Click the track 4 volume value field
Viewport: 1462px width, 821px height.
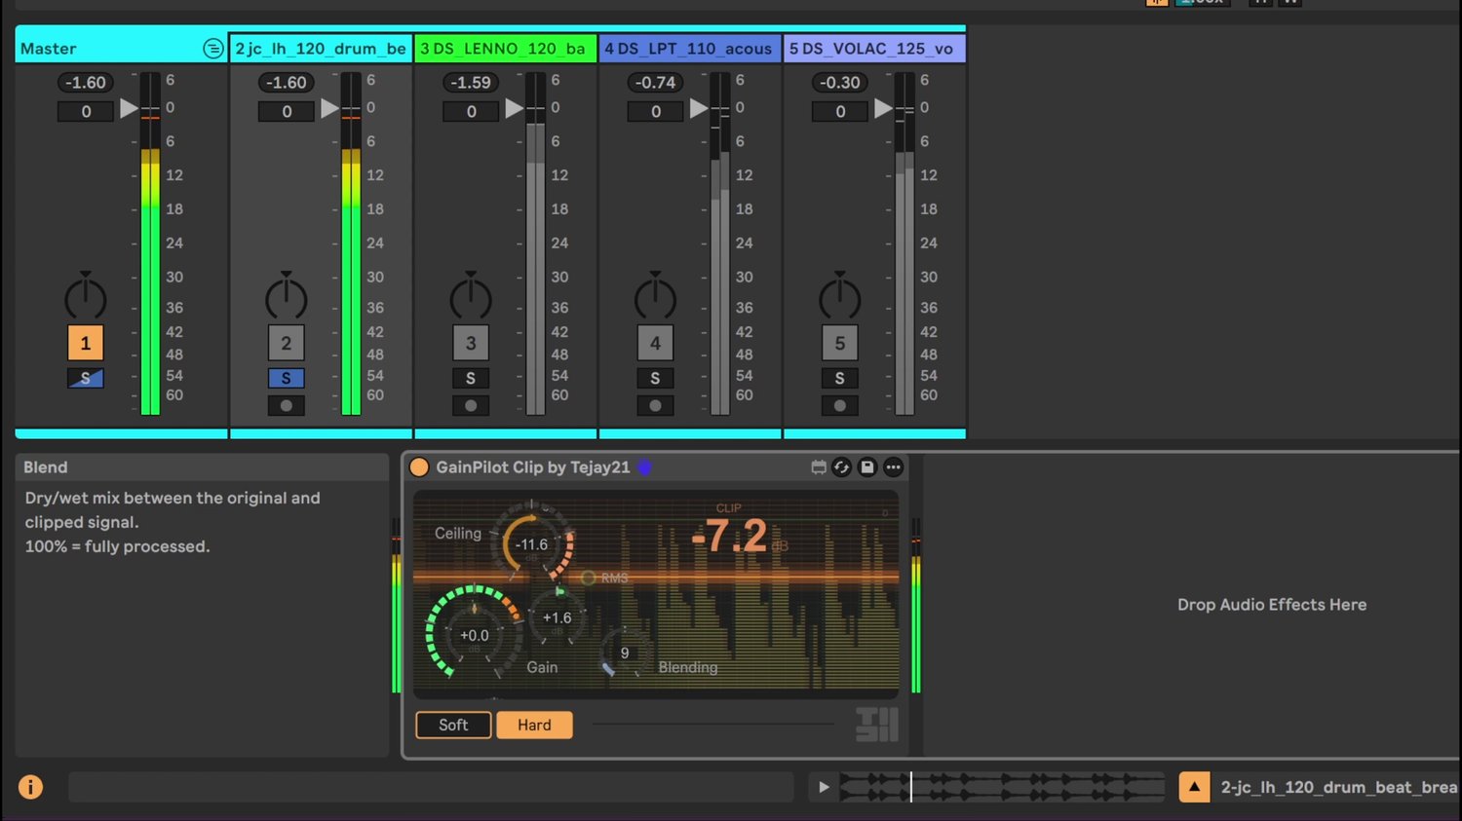[655, 112]
